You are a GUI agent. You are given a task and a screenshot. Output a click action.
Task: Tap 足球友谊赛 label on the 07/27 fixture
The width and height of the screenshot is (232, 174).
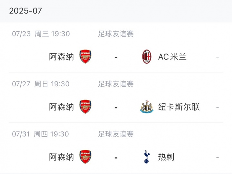(116, 84)
